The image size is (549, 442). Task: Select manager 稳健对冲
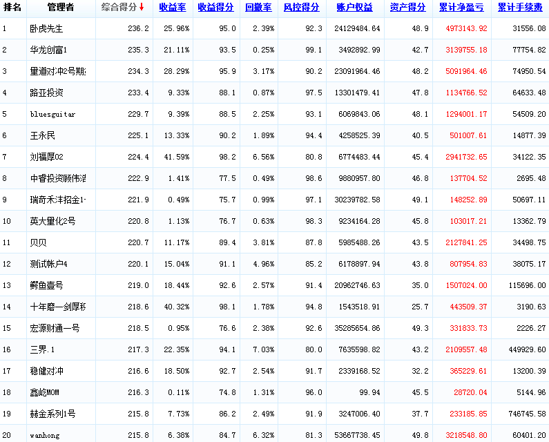(46, 371)
